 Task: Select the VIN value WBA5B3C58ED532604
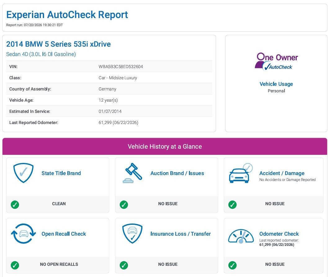[121, 67]
